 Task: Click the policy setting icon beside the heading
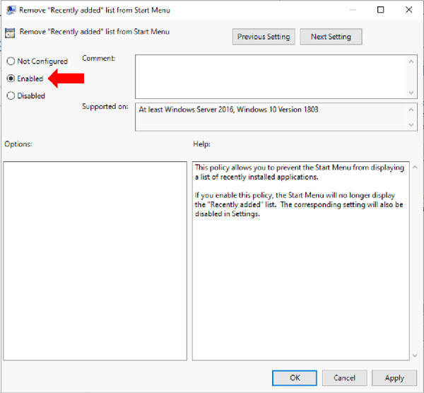click(x=11, y=33)
